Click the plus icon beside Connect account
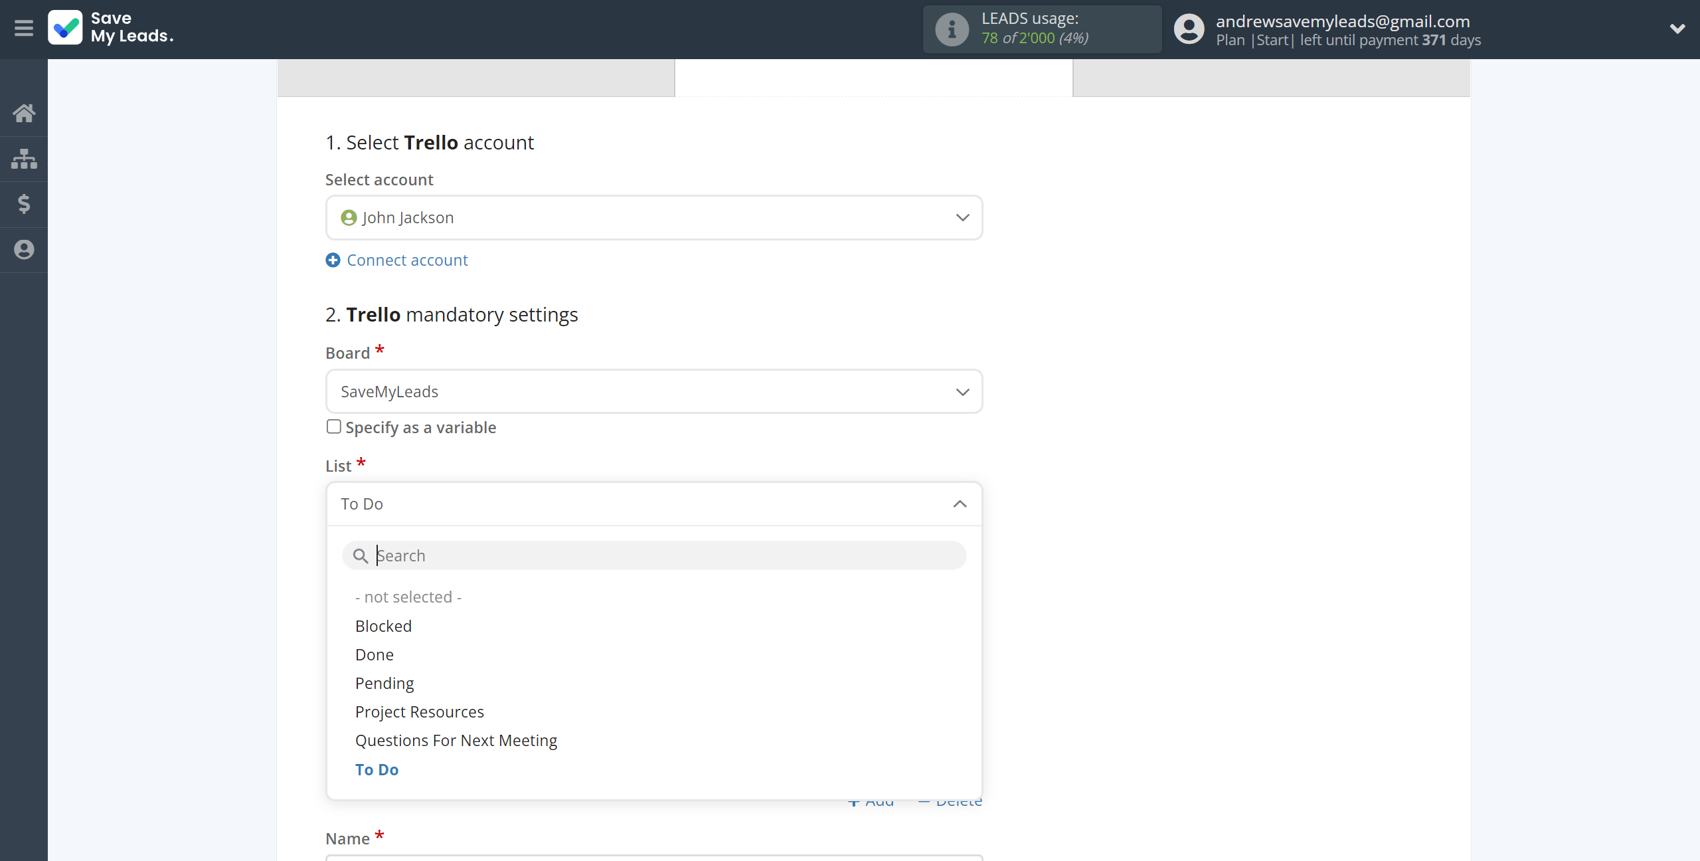The width and height of the screenshot is (1700, 861). point(333,260)
